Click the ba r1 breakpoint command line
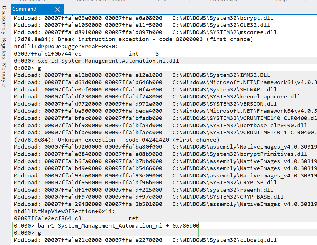The height and width of the screenshot is (245, 317). coord(107,226)
